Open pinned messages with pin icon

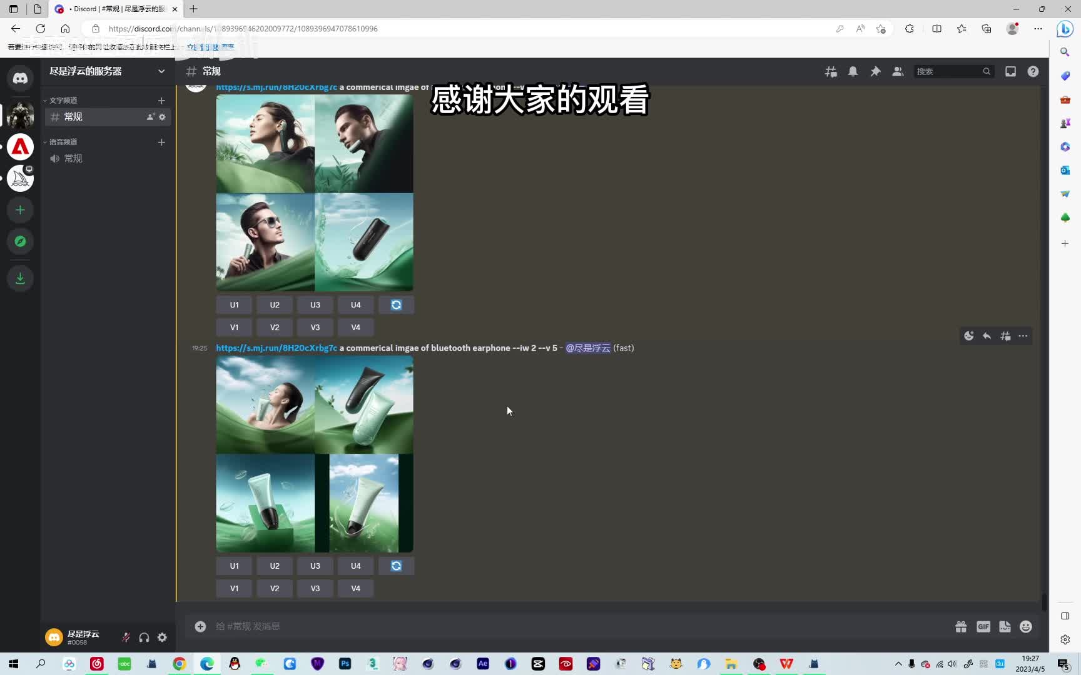[x=875, y=72]
